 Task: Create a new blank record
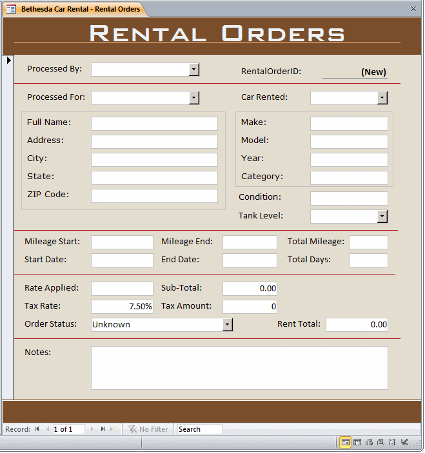(x=114, y=429)
